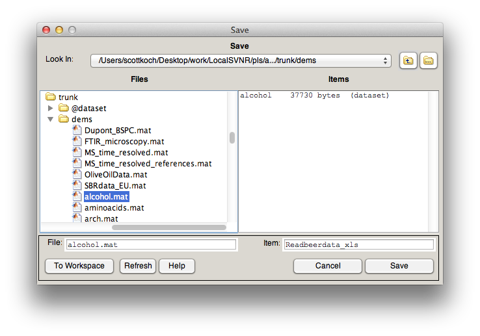Click the vertical scrollbar in Files panel
The width and height of the screenshot is (480, 336).
click(x=232, y=138)
